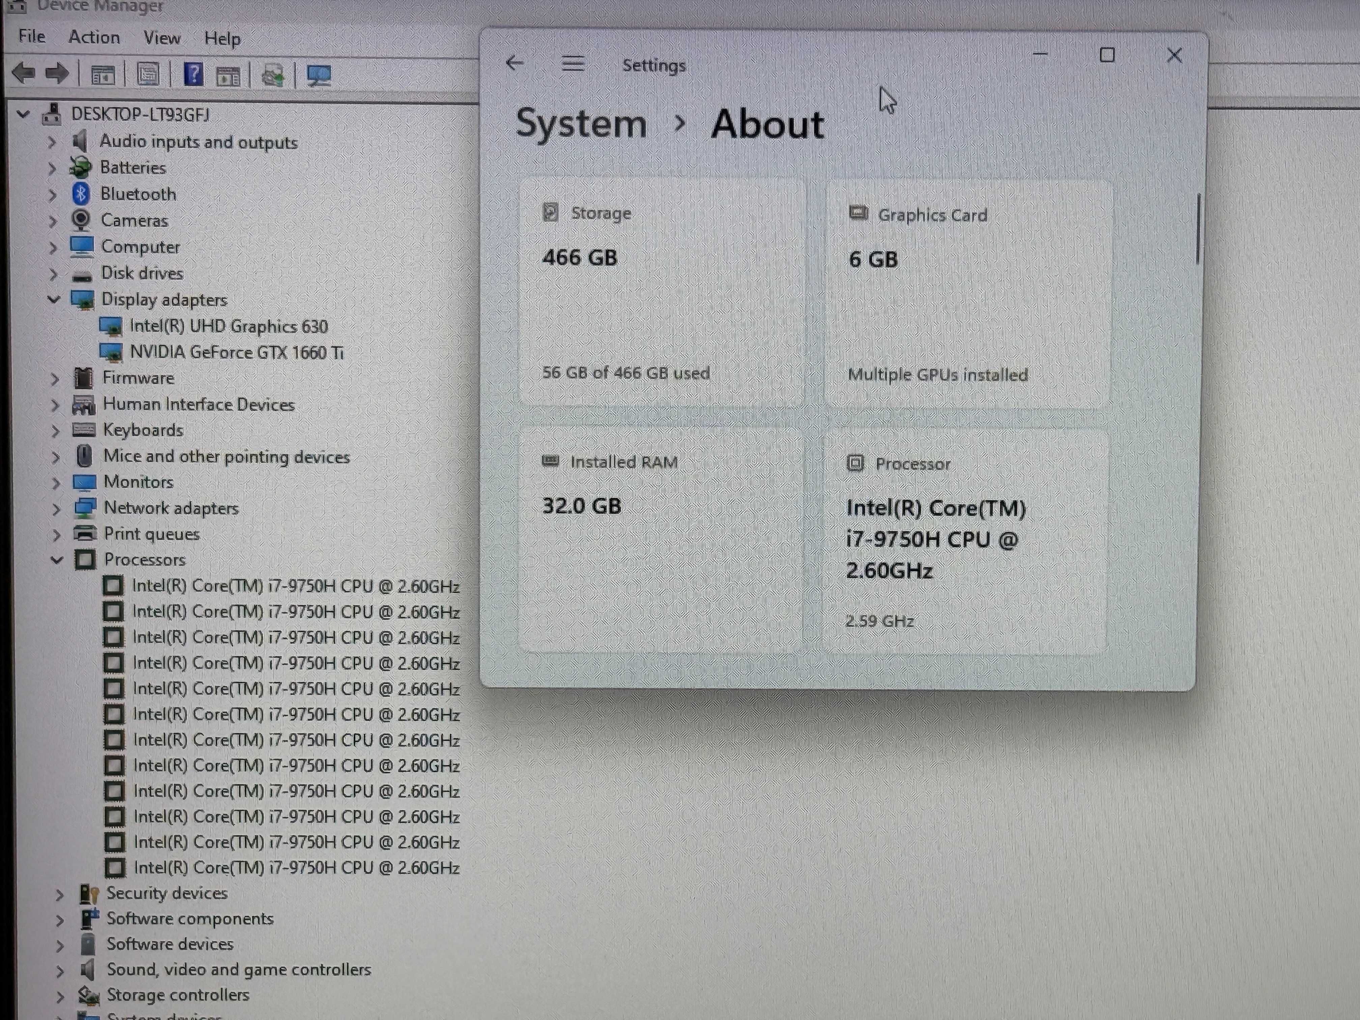Collapse the Processors category
The height and width of the screenshot is (1020, 1360).
(57, 560)
